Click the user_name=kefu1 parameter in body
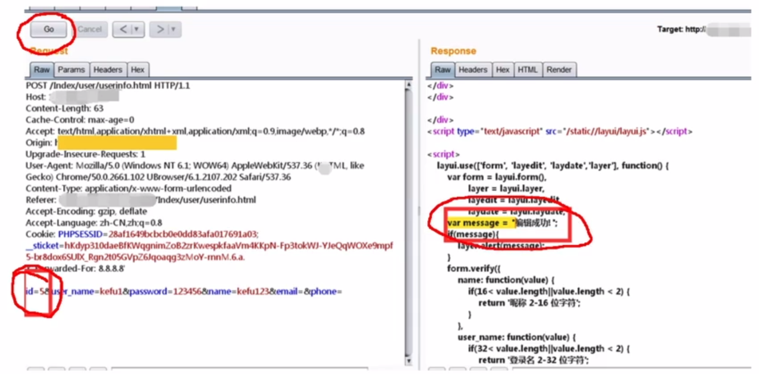Viewport: 759px width, 374px height. tap(86, 291)
